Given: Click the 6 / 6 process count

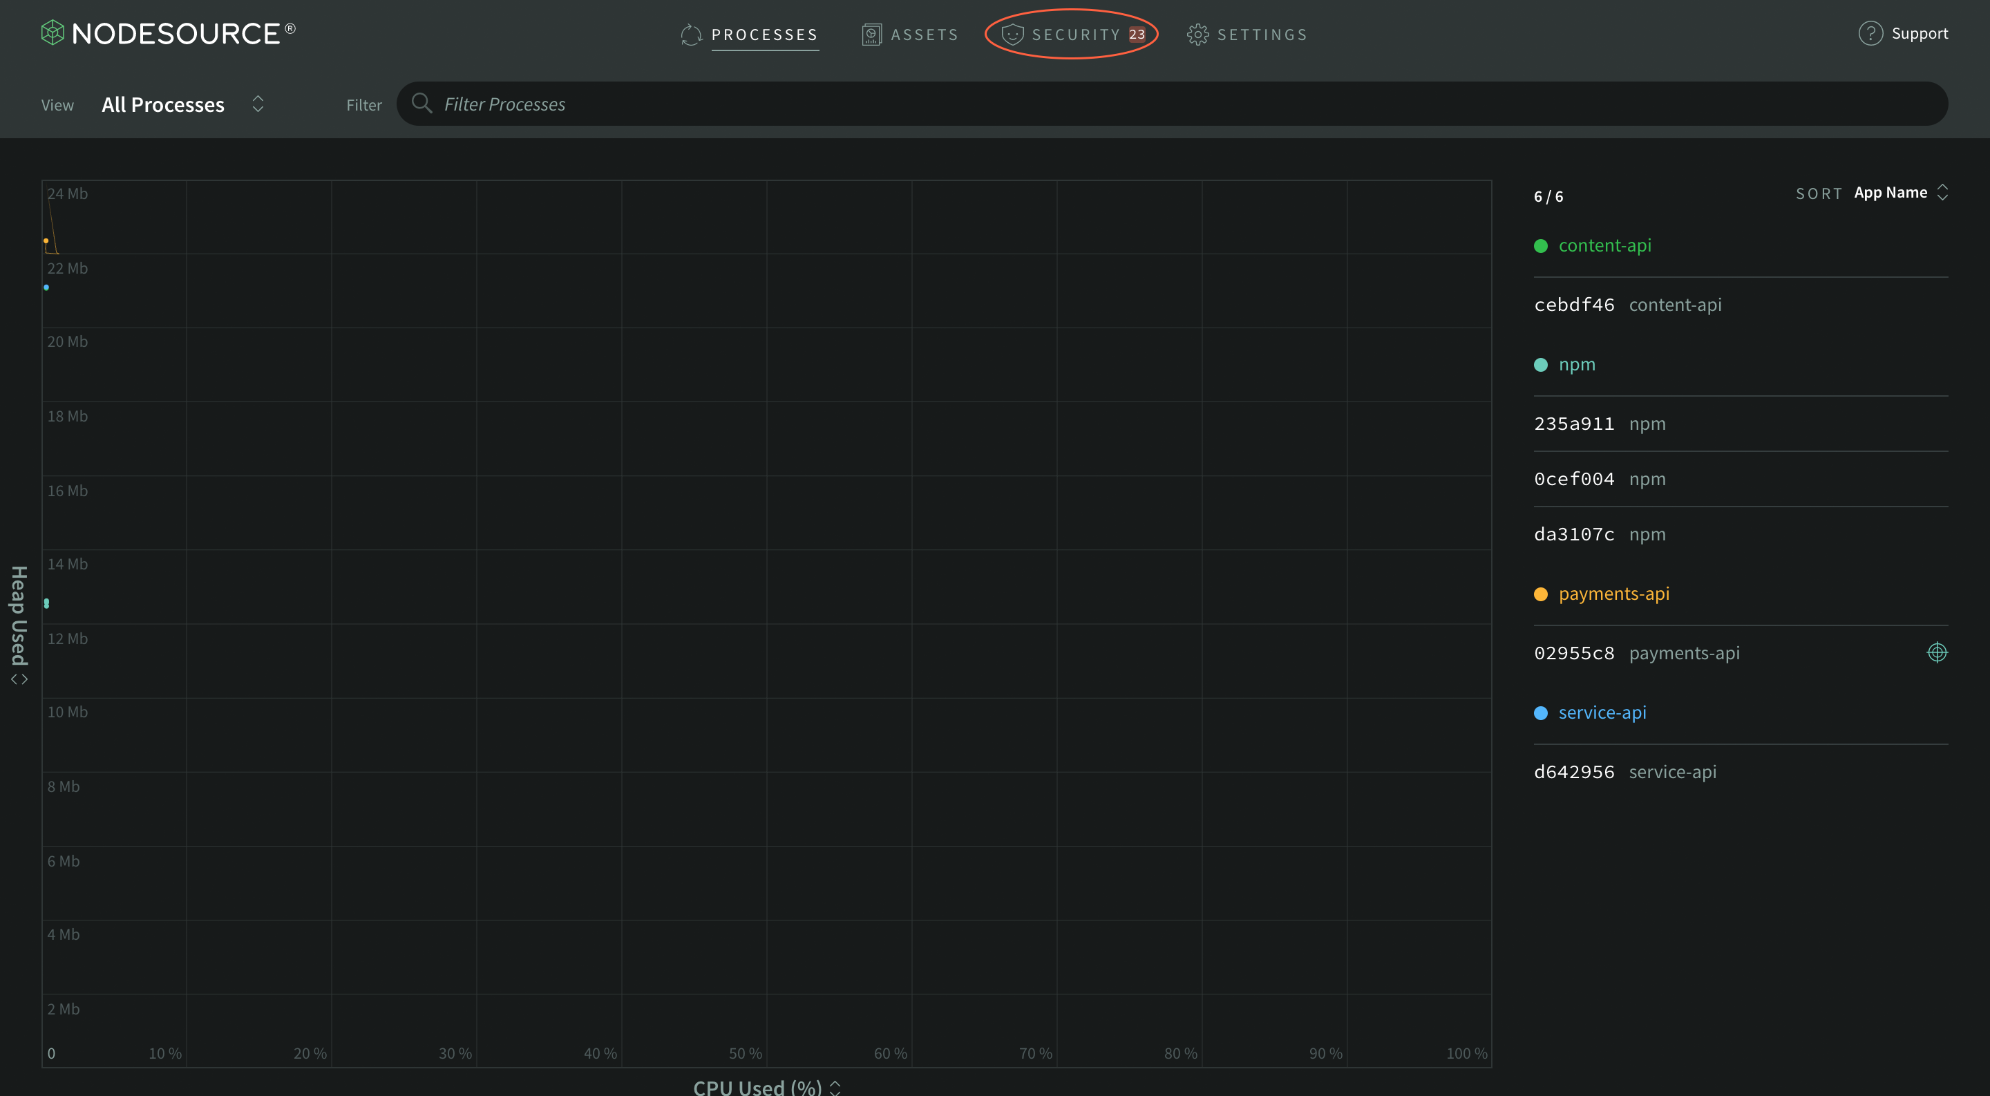Looking at the screenshot, I should (x=1548, y=197).
